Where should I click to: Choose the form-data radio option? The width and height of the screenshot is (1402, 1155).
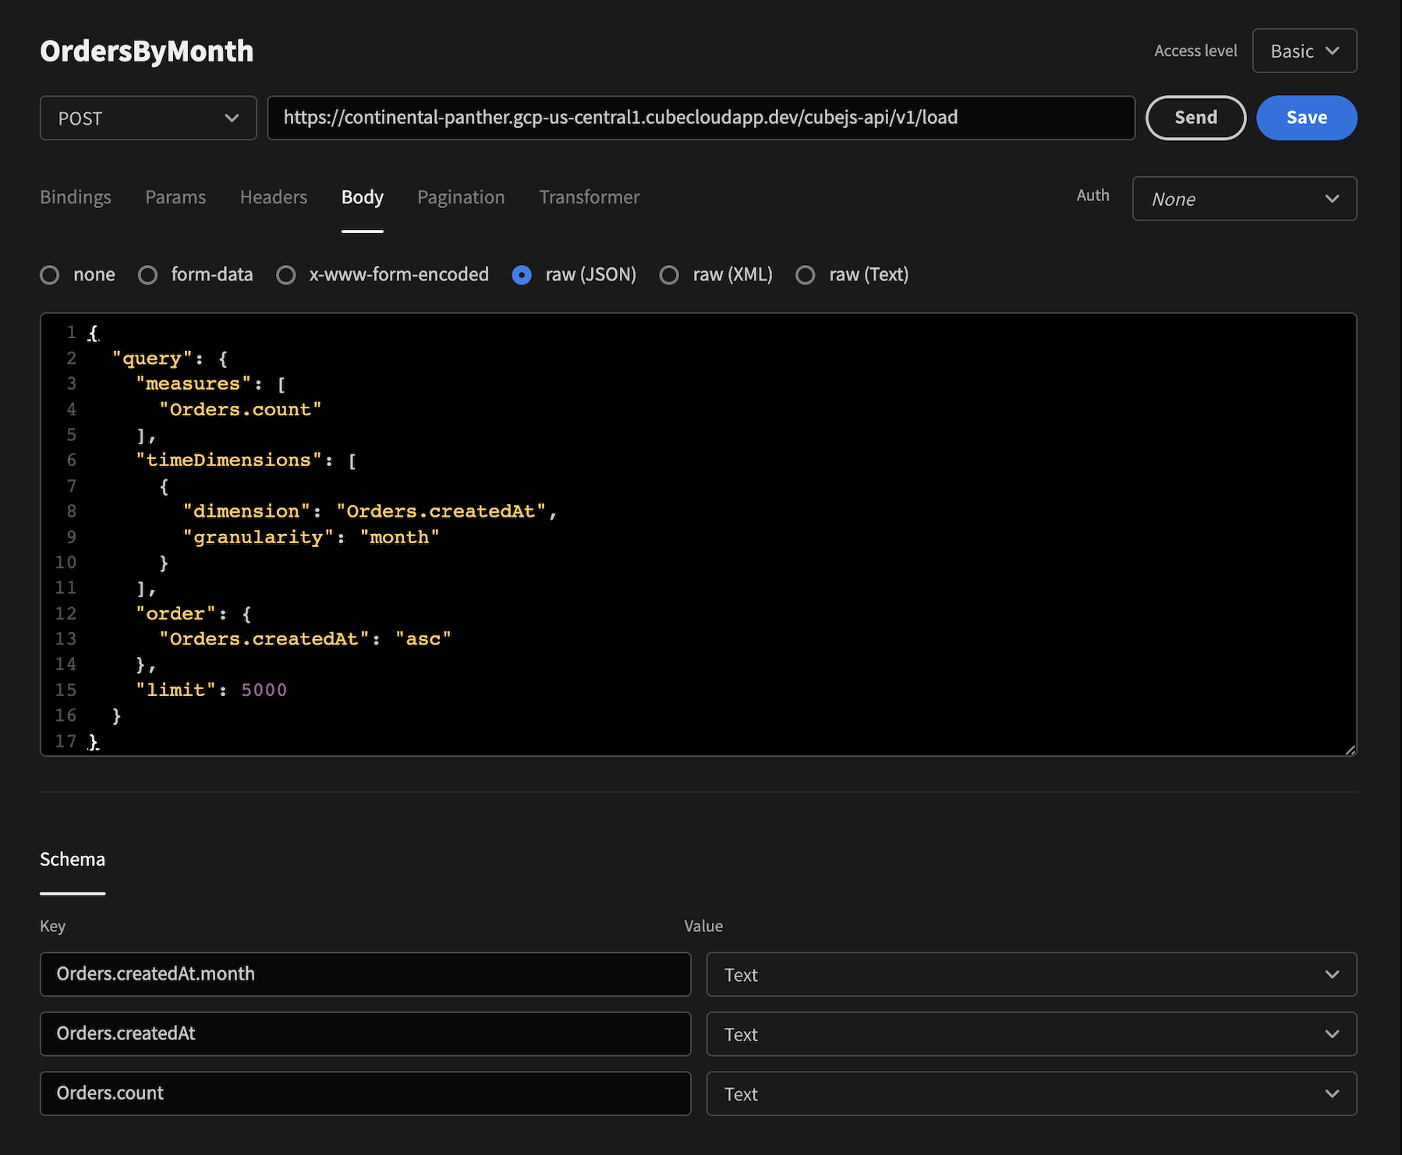pos(147,275)
